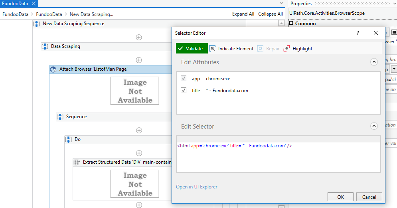Click the greyed-out Repair option
397x208 pixels.
[269, 48]
